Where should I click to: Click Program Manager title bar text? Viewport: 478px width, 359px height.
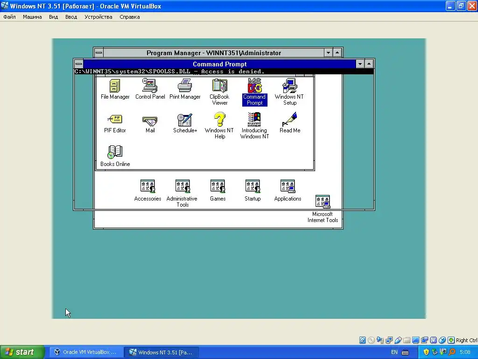pos(214,53)
